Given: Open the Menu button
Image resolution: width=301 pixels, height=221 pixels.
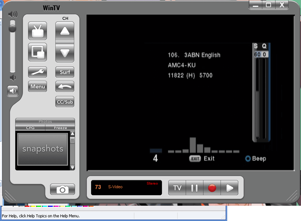Looking at the screenshot, I should pos(37,87).
